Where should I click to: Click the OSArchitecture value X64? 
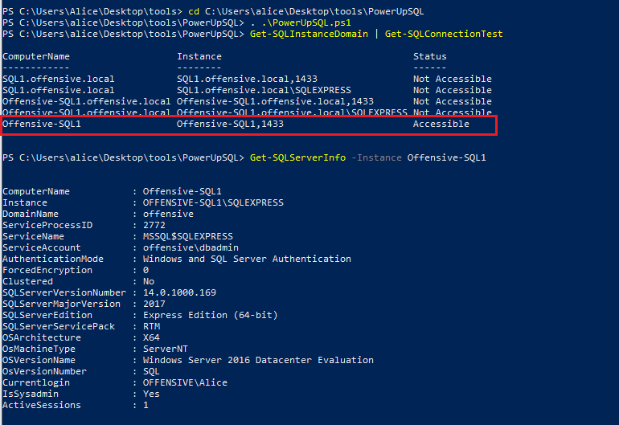point(151,337)
